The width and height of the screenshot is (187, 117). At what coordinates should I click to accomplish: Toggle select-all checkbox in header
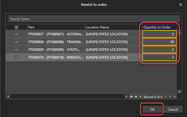(x=16, y=27)
